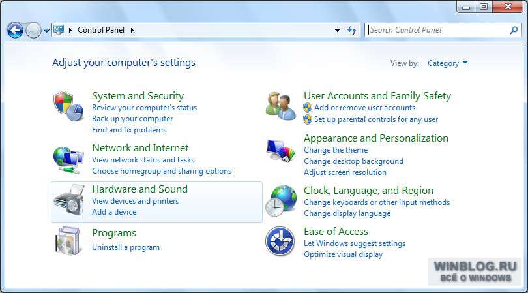This screenshot has width=528, height=293.
Task: Click the refresh button beside address bar
Action: click(x=352, y=31)
